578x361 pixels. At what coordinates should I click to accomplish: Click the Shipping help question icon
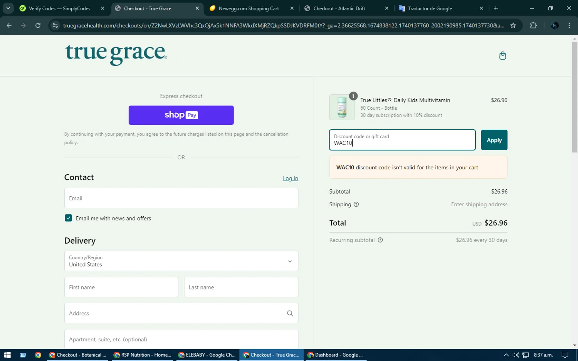pyautogui.click(x=356, y=204)
